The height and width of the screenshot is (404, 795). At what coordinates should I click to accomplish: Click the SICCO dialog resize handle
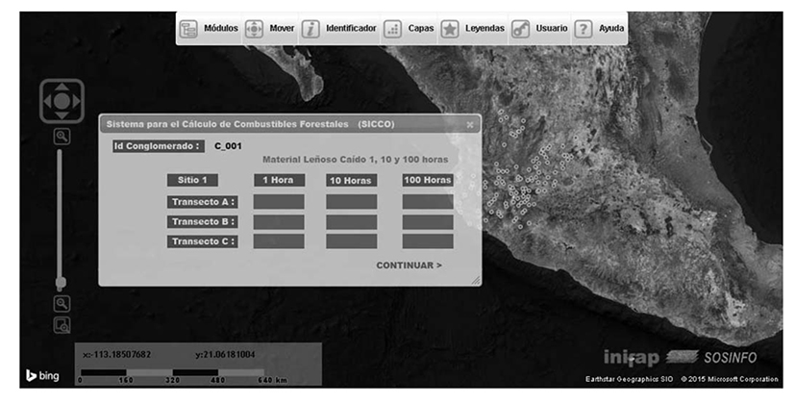[x=474, y=280]
